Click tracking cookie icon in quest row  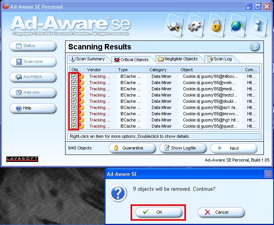click(x=81, y=126)
